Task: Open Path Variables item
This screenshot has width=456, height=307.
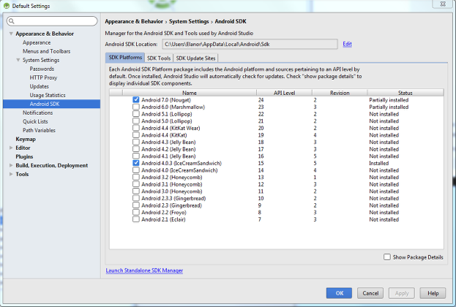Action: click(39, 130)
